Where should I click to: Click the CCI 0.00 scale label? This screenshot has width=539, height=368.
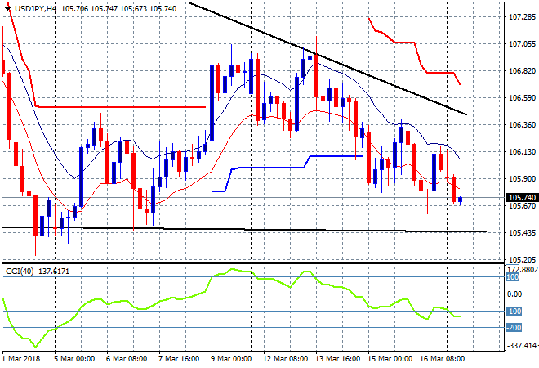pyautogui.click(x=514, y=294)
